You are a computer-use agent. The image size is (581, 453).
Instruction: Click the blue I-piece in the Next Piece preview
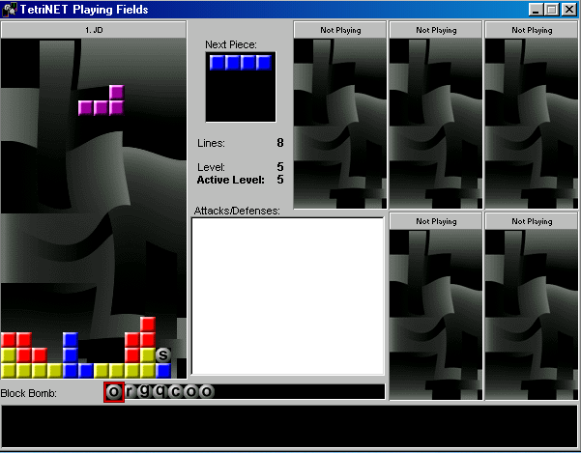click(x=241, y=63)
